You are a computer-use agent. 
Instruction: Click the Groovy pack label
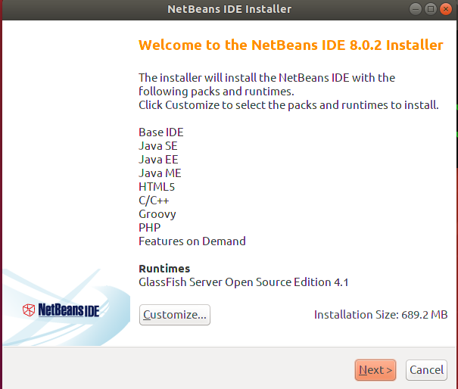157,214
